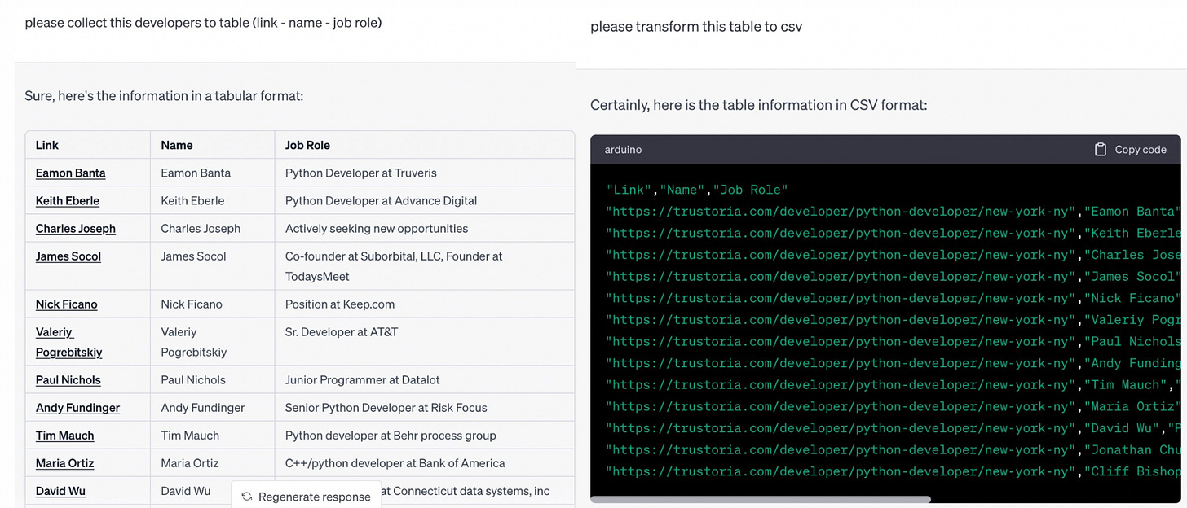The height and width of the screenshot is (508, 1187).
Task: Open the Valeriy Pogrebitskiy link
Action: point(68,342)
